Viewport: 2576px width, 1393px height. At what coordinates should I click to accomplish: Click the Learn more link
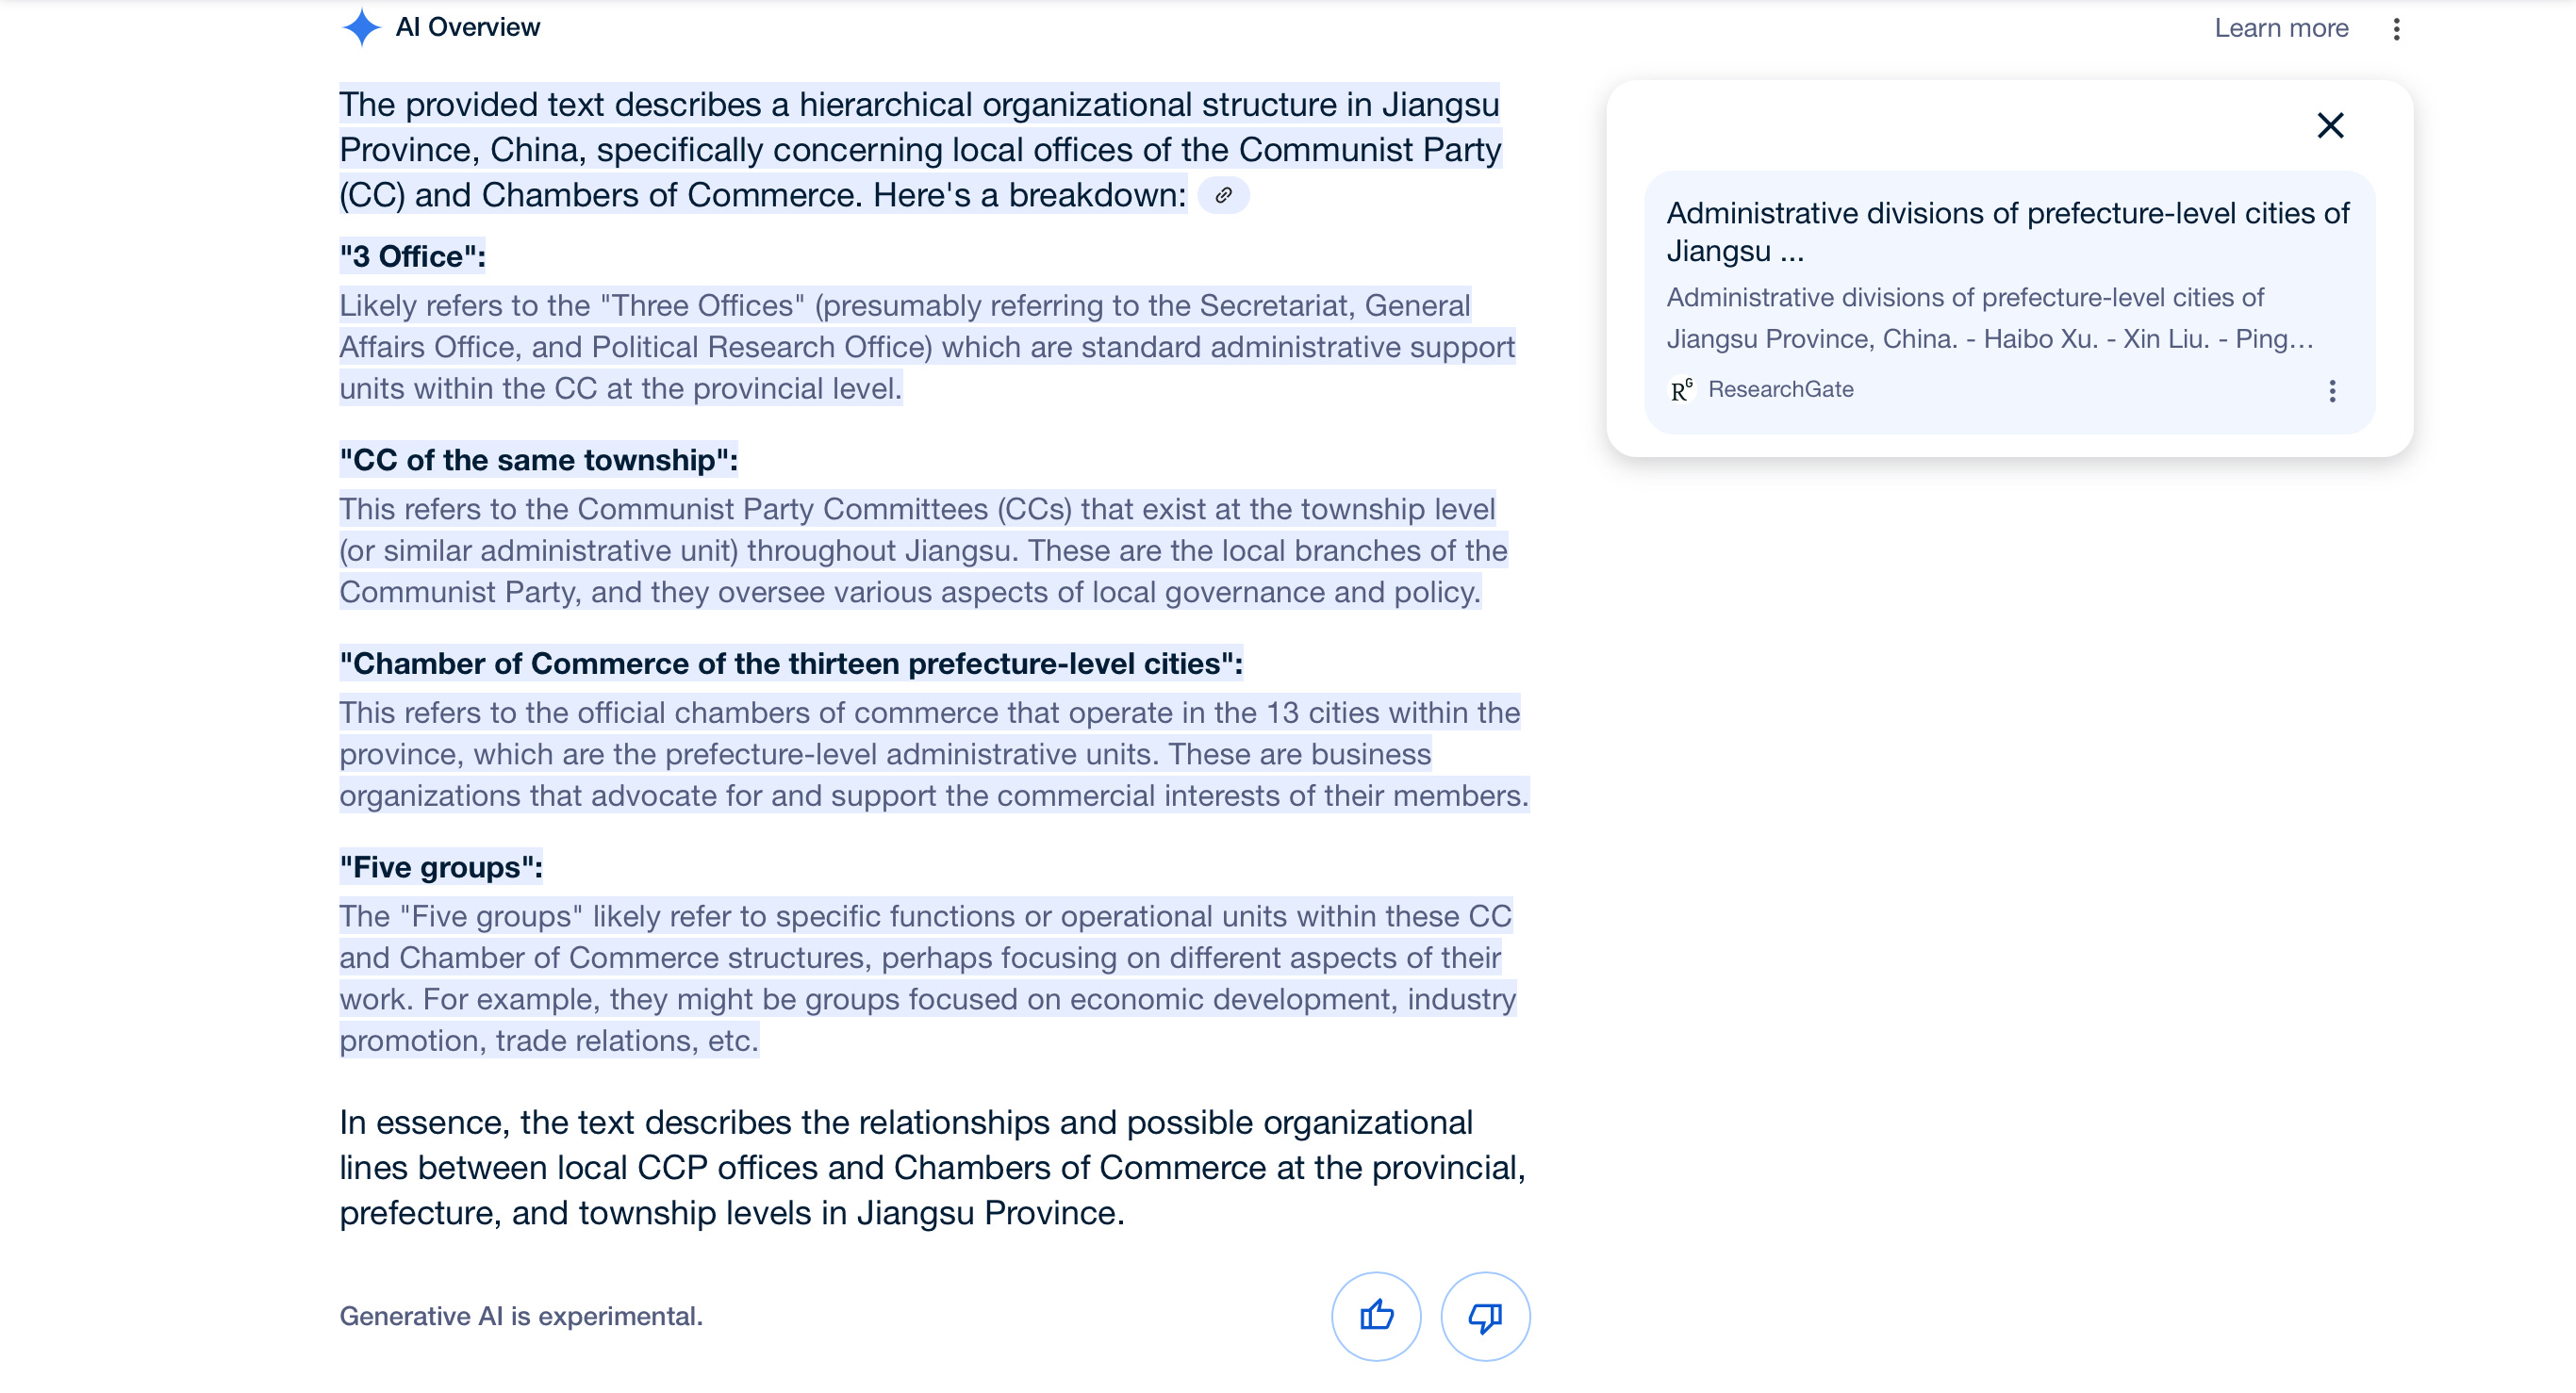point(2281,28)
